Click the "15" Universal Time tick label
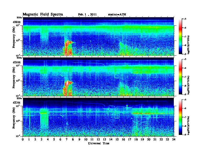Screen dimensions: 207x160 [x=117, y=140]
